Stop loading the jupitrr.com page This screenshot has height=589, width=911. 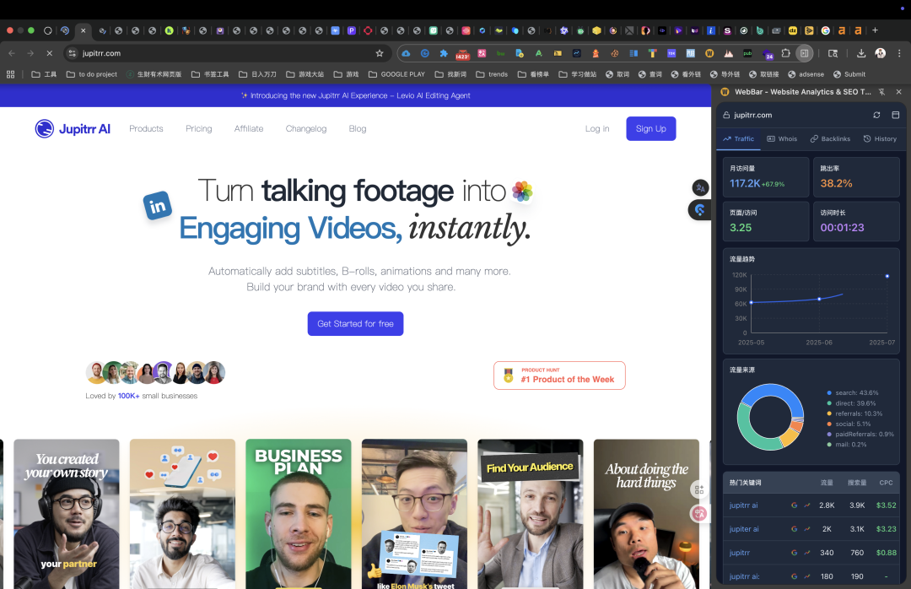[50, 53]
